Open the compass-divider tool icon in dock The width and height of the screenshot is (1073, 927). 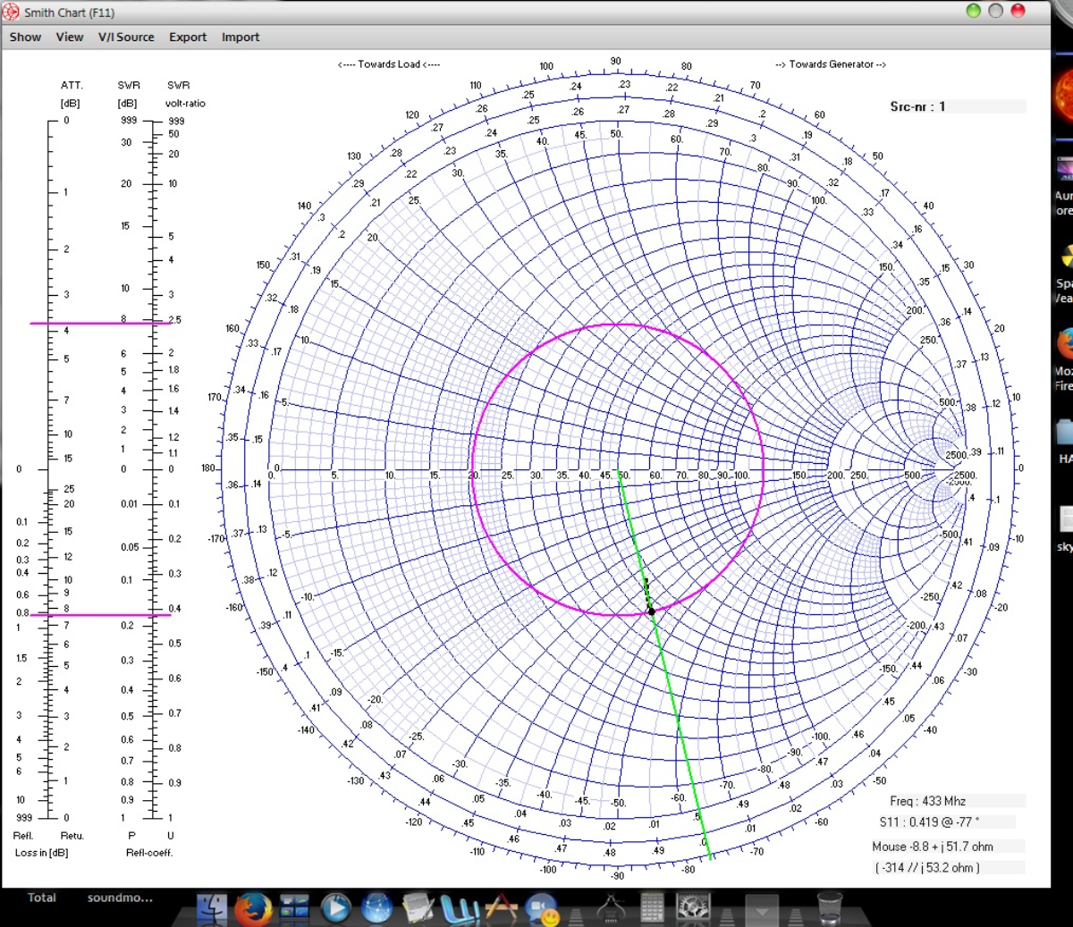coord(611,908)
